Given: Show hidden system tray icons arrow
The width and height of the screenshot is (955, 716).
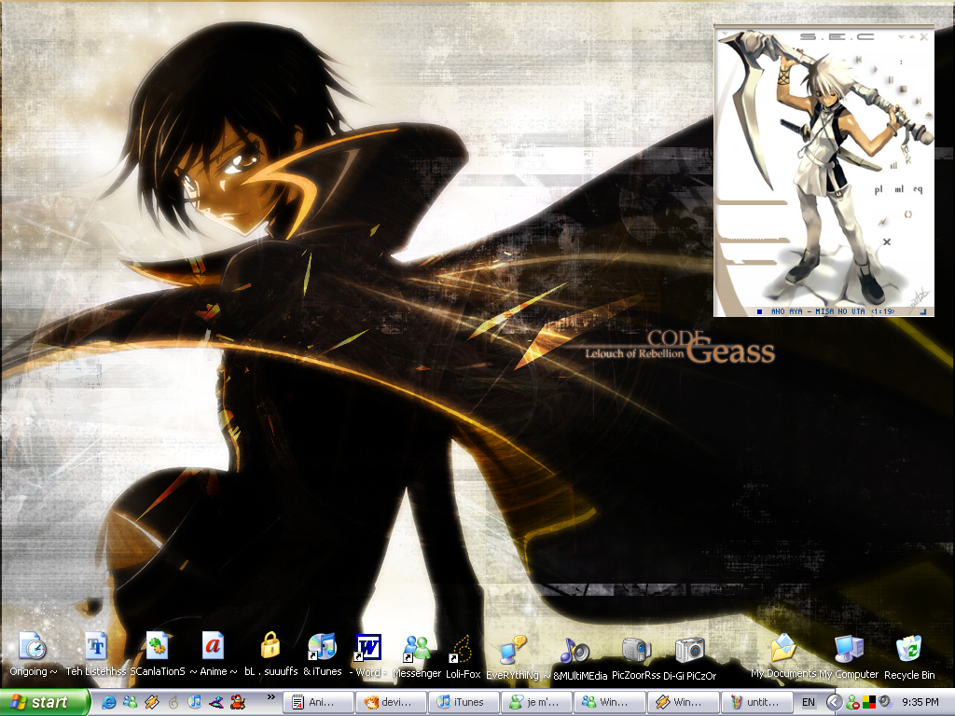Looking at the screenshot, I should click(x=835, y=702).
